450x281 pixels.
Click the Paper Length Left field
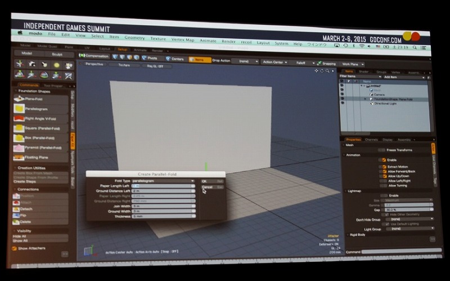pyautogui.click(x=163, y=186)
